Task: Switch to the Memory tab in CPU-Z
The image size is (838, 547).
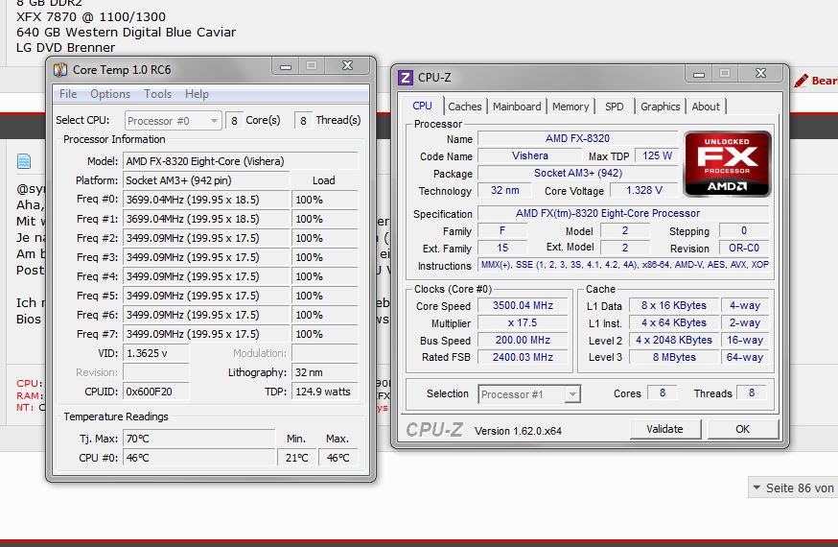Action: (x=570, y=107)
